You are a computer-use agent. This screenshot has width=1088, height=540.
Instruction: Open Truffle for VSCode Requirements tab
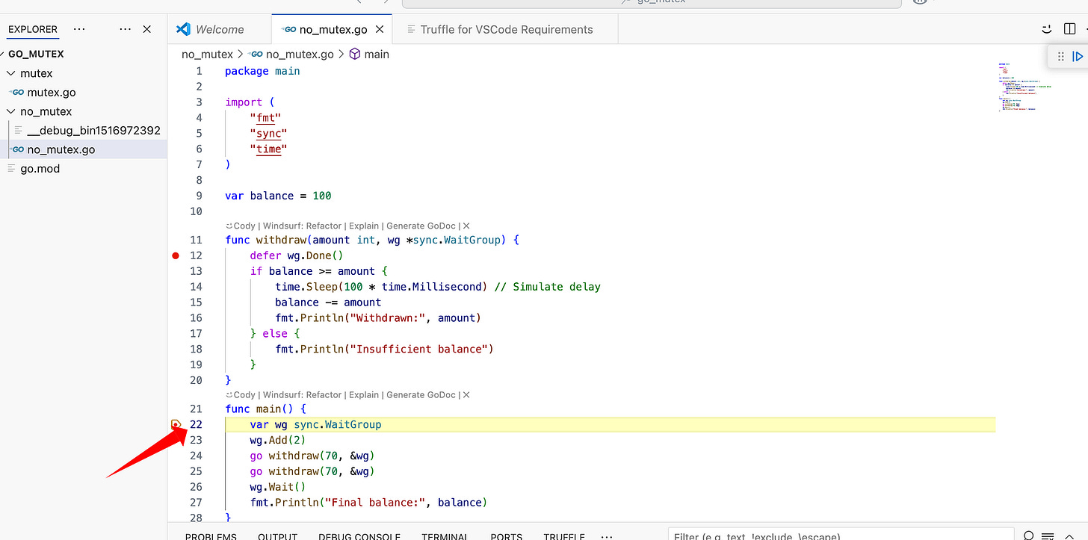click(x=506, y=29)
